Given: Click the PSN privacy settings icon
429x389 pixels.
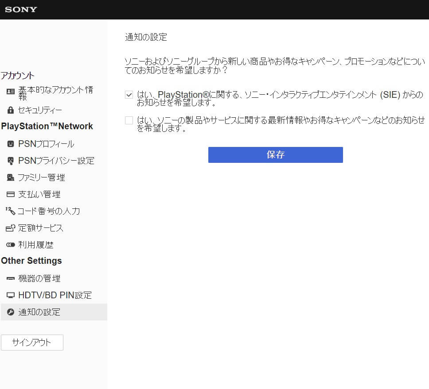Looking at the screenshot, I should pos(11,161).
